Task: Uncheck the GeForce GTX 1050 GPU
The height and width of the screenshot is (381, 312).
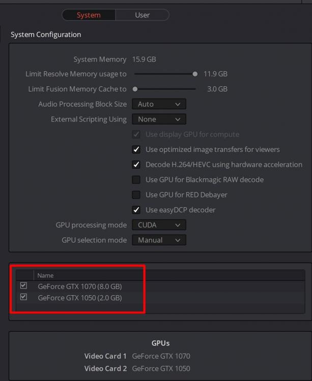Action: [x=23, y=297]
